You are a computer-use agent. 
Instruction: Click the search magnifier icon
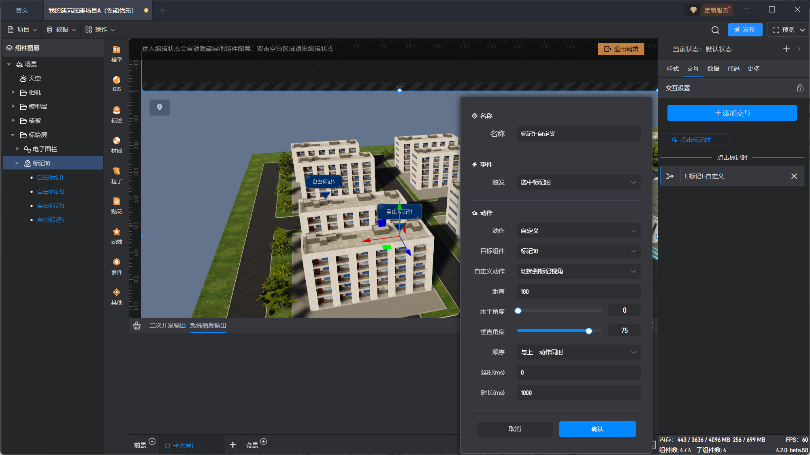(x=715, y=30)
